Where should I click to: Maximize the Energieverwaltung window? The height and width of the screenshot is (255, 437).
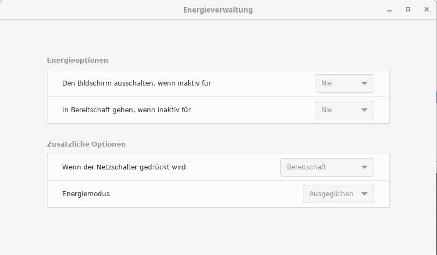click(x=408, y=9)
